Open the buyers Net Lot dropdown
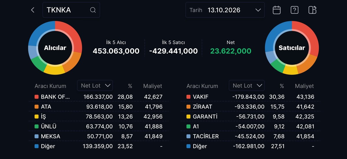 point(95,86)
